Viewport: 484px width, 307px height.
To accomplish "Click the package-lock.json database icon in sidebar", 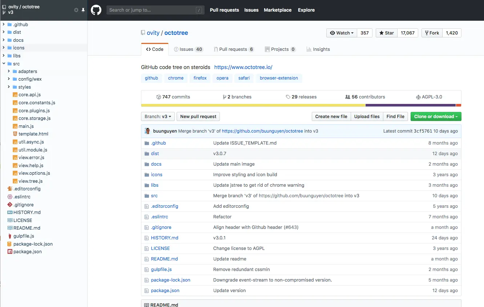I will [x=10, y=244].
